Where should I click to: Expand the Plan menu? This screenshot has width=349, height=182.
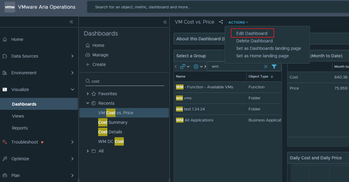click(72, 175)
